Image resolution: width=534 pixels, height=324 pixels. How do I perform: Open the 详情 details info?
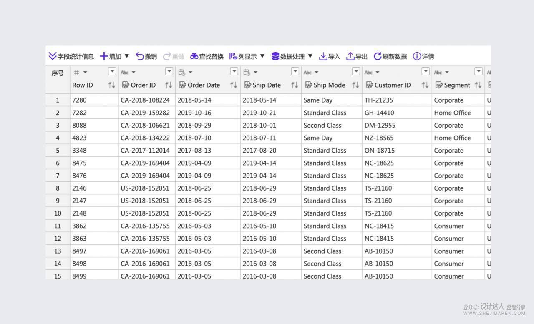423,56
